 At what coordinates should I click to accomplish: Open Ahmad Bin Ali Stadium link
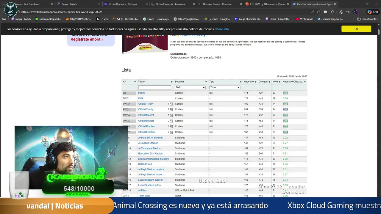[150, 138]
